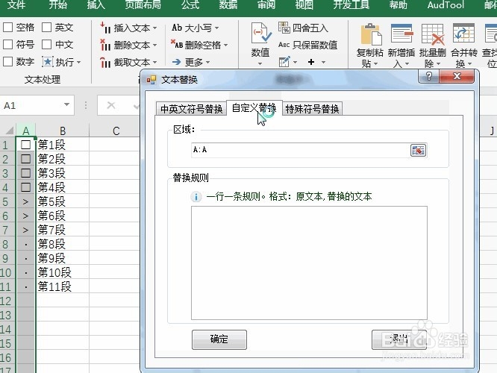Toggle the 英文 checkbox
Viewport: 497px width, 373px height.
coord(46,28)
